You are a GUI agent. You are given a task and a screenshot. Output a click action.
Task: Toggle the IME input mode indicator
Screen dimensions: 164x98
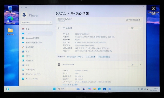[138, 89]
